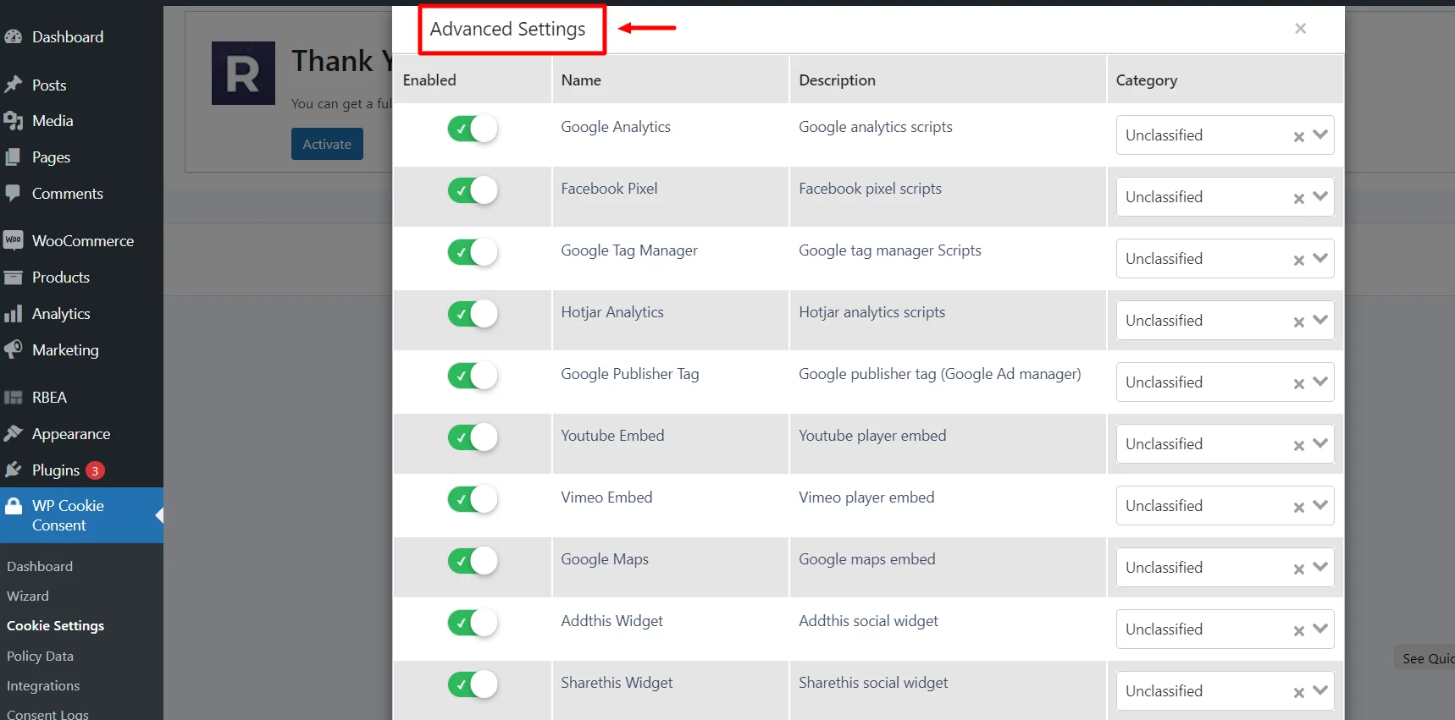Open the Addthis Widget category dropdown

[1320, 629]
